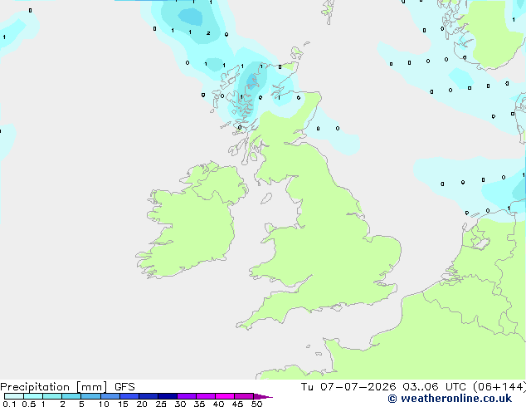Click the 5–10 mm legend swatch
The image size is (526, 407).
pyautogui.click(x=90, y=396)
